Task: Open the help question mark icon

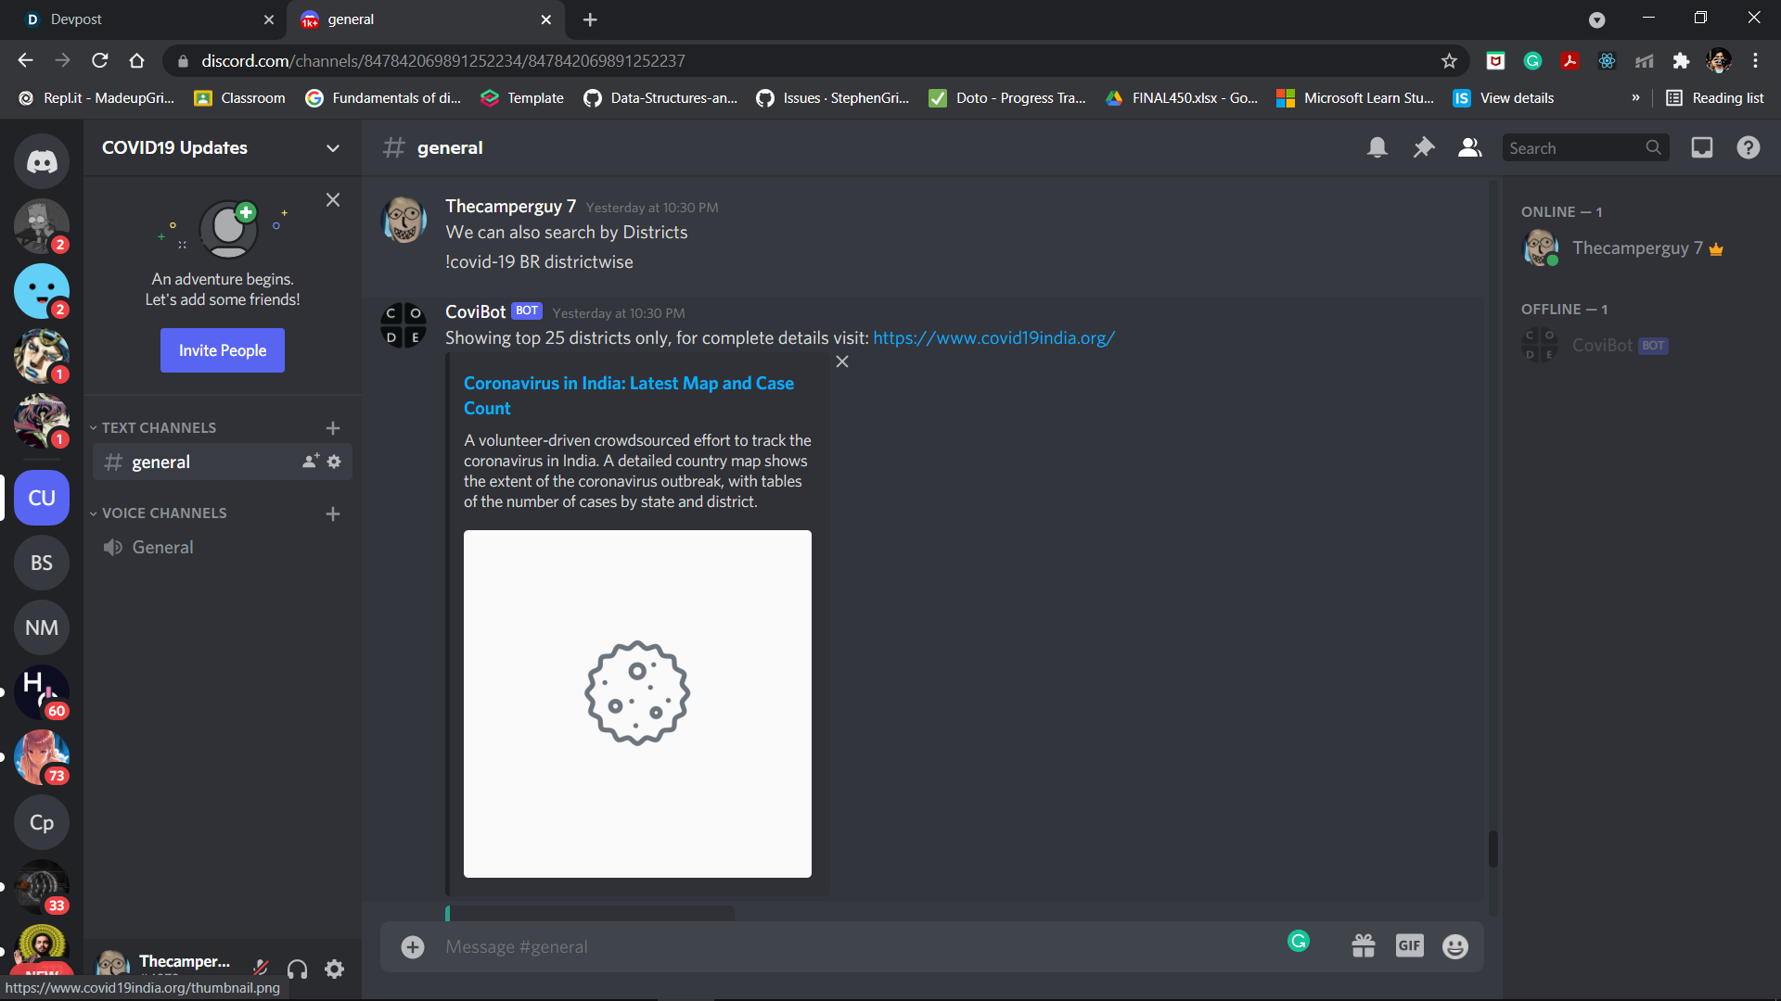Action: (1749, 147)
